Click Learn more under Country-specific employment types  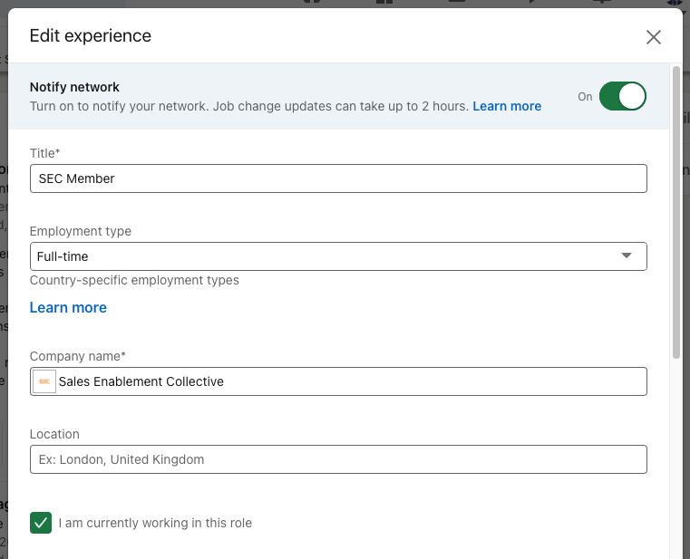(x=68, y=307)
